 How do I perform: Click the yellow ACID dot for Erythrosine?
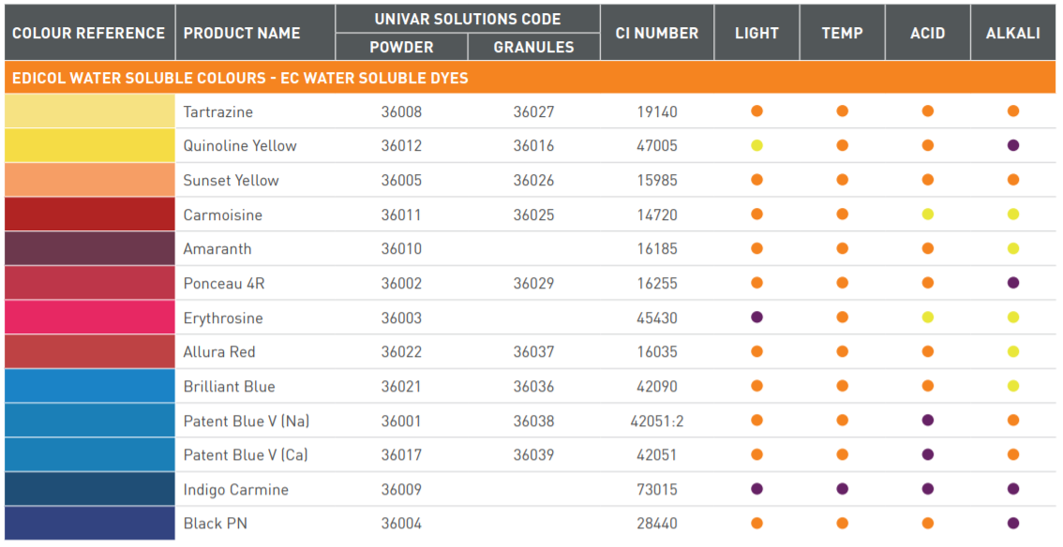pyautogui.click(x=927, y=317)
